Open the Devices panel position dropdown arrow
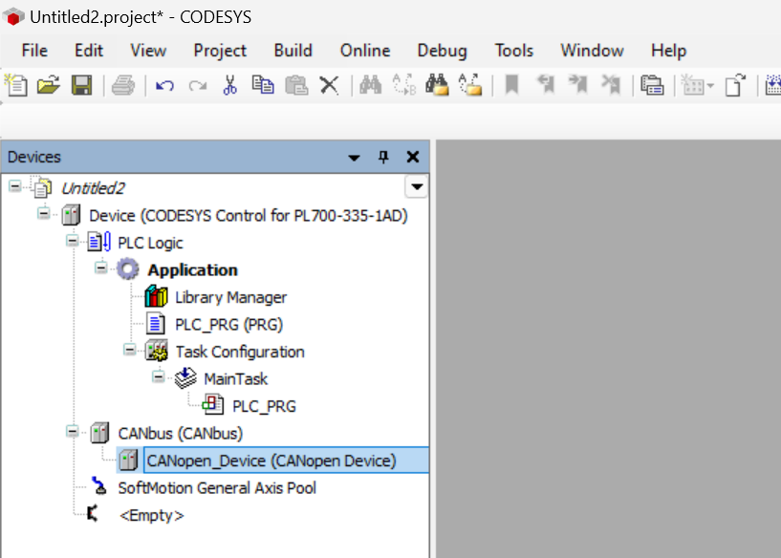Viewport: 781px width, 558px height. tap(354, 158)
